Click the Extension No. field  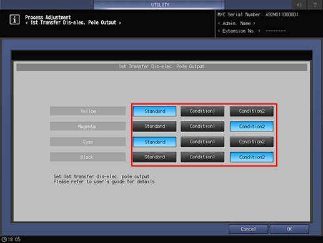[x=252, y=31]
